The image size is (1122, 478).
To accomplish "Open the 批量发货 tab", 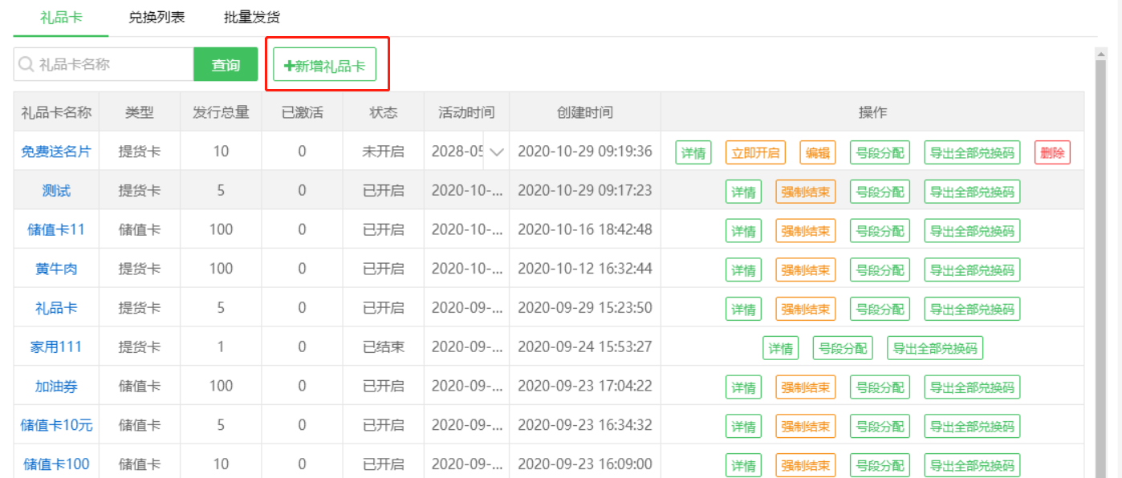I will pyautogui.click(x=252, y=17).
